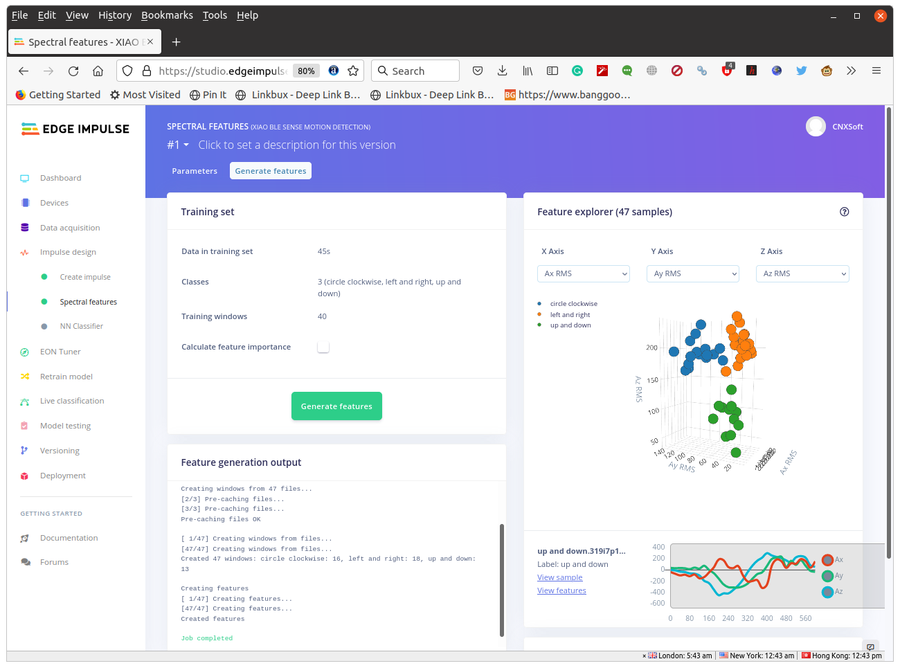Open the View features link
The width and height of the screenshot is (900, 668).
pyautogui.click(x=561, y=590)
